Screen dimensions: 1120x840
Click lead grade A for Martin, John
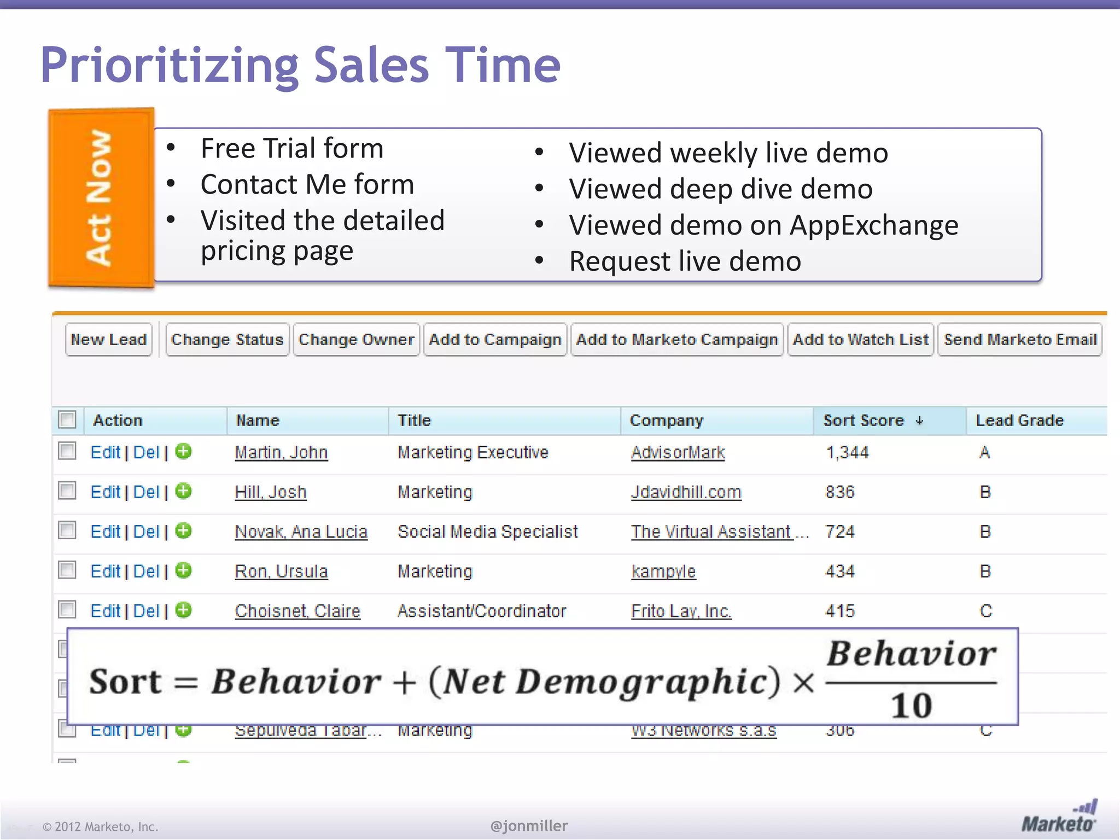click(x=985, y=453)
